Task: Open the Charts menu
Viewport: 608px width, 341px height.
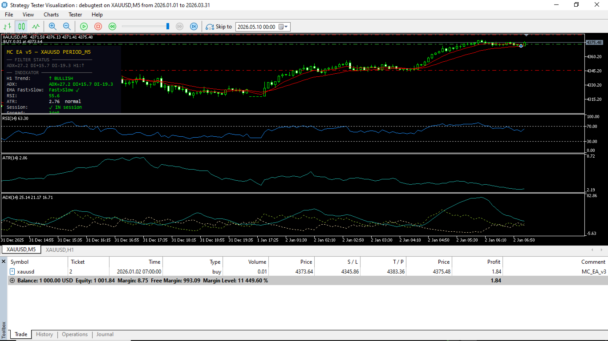Action: coord(51,15)
